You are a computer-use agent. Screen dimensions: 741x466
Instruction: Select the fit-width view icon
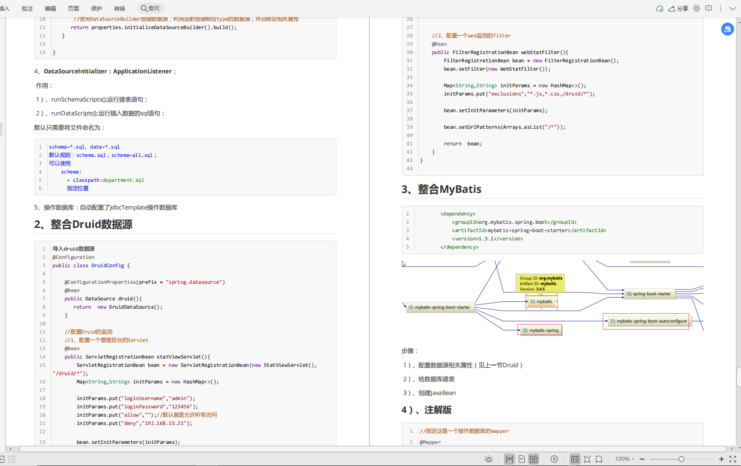pos(599,459)
